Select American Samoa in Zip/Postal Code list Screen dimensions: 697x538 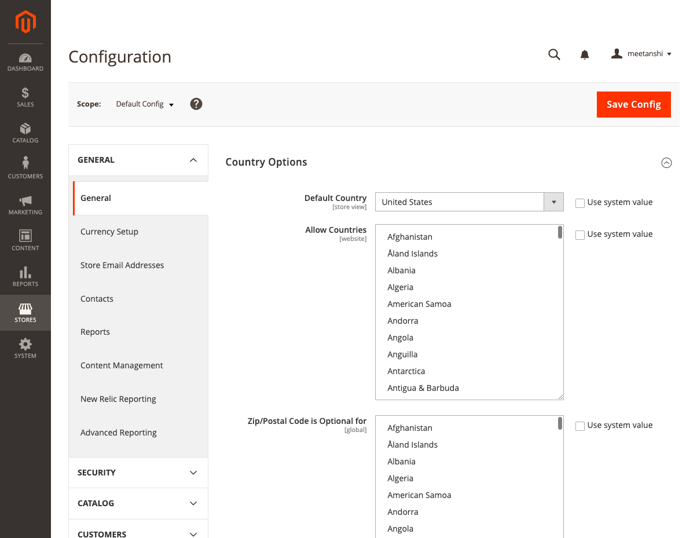click(x=467, y=495)
